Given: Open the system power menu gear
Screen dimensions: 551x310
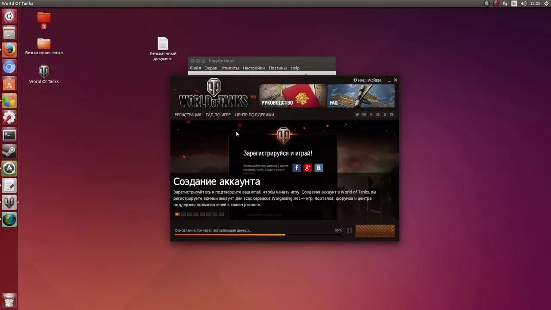Looking at the screenshot, I should coord(546,3).
